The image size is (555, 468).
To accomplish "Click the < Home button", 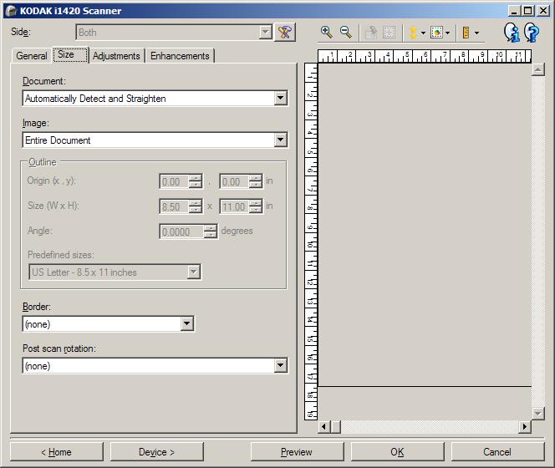I will pyautogui.click(x=56, y=452).
